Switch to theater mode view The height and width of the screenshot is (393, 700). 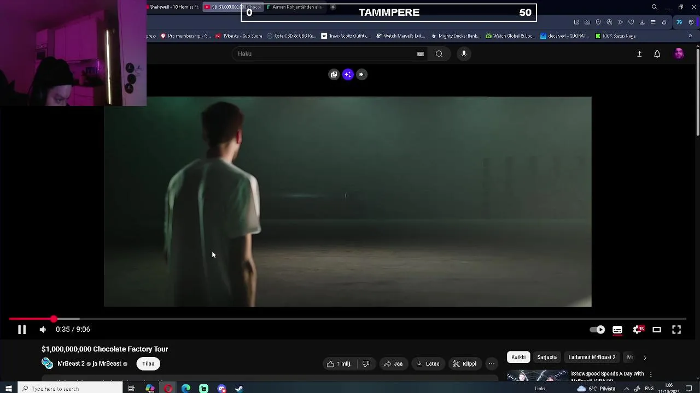(x=657, y=330)
